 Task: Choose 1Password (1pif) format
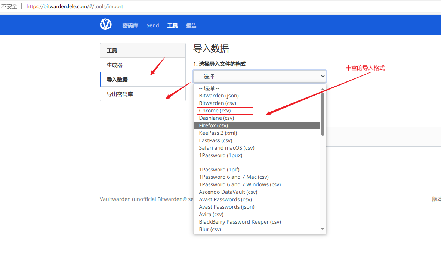(256, 170)
